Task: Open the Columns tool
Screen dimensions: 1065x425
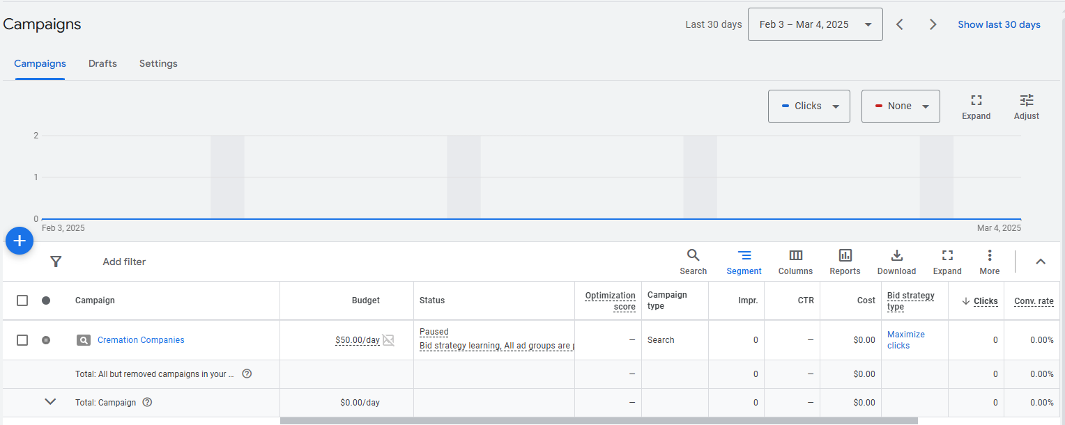Action: (795, 262)
